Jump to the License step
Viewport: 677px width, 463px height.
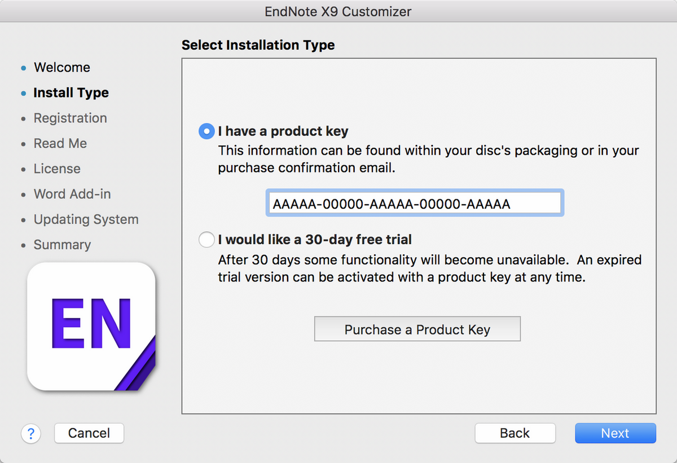coord(57,169)
